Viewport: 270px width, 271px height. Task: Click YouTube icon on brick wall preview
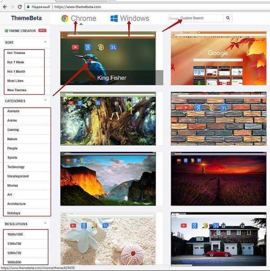pyautogui.click(x=186, y=107)
